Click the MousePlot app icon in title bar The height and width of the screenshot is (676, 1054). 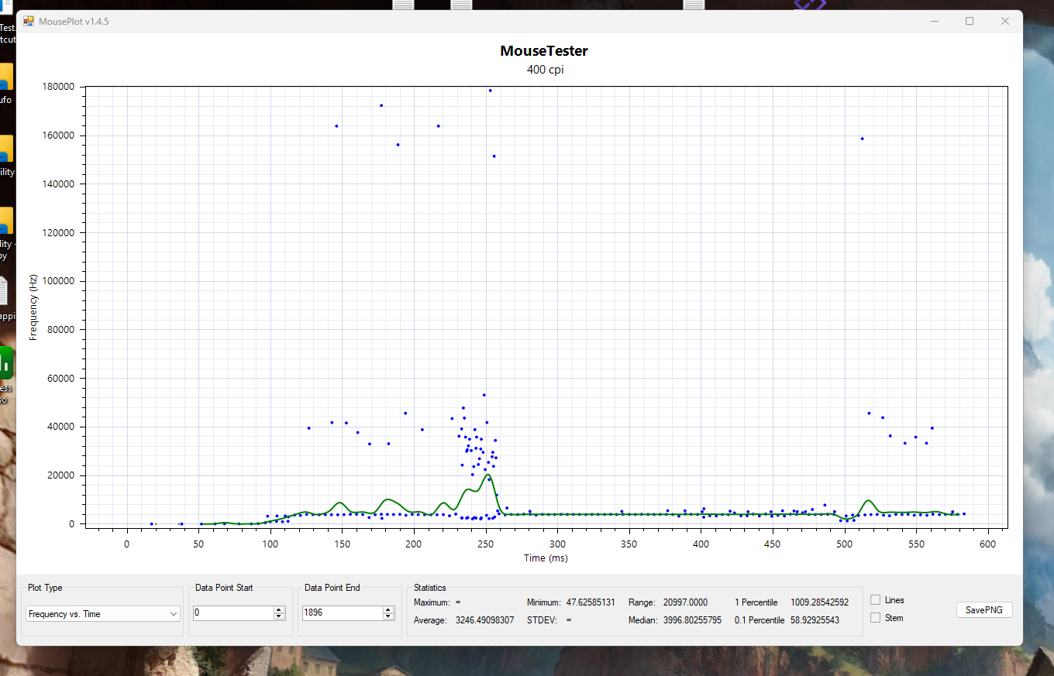pyautogui.click(x=29, y=21)
